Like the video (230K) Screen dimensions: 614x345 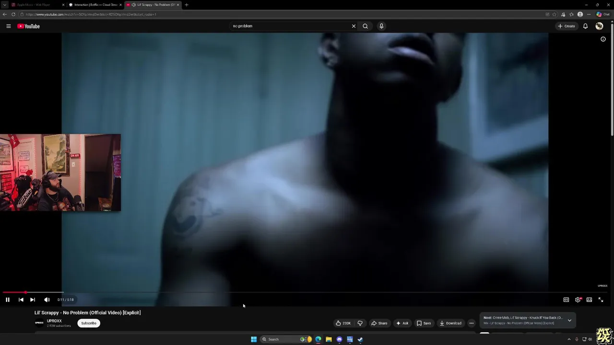coord(343,323)
